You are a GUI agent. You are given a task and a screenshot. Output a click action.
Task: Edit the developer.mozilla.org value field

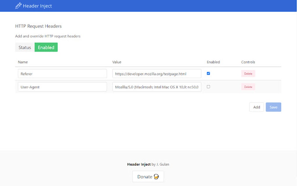(157, 74)
